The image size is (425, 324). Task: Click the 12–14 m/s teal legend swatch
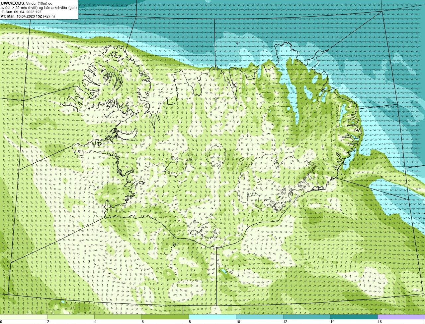[307, 317]
